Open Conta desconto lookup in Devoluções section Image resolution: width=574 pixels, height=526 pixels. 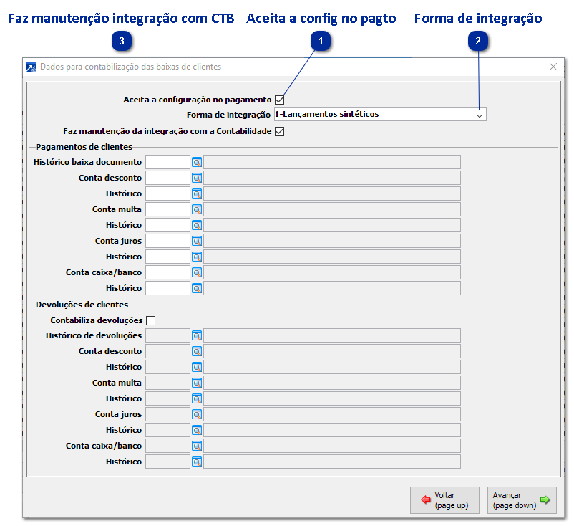pyautogui.click(x=198, y=351)
